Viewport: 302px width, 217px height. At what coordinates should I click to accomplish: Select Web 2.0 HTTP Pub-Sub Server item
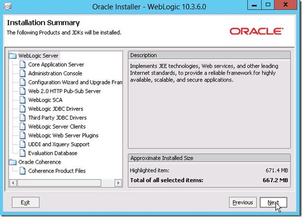pyautogui.click(x=65, y=91)
